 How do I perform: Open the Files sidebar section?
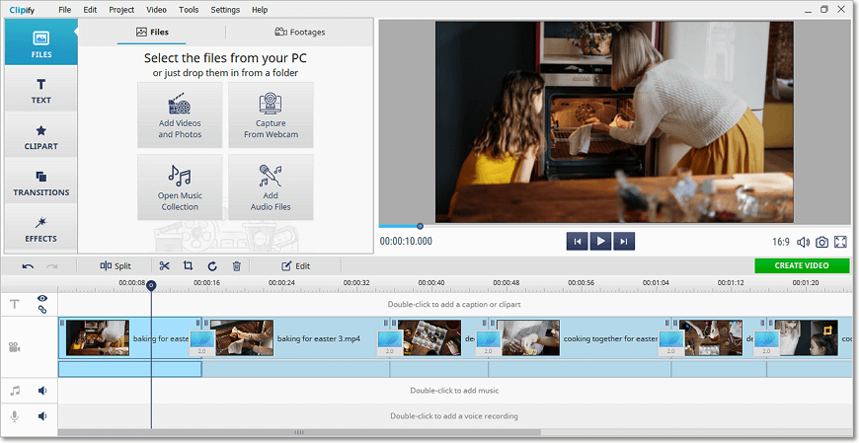41,42
